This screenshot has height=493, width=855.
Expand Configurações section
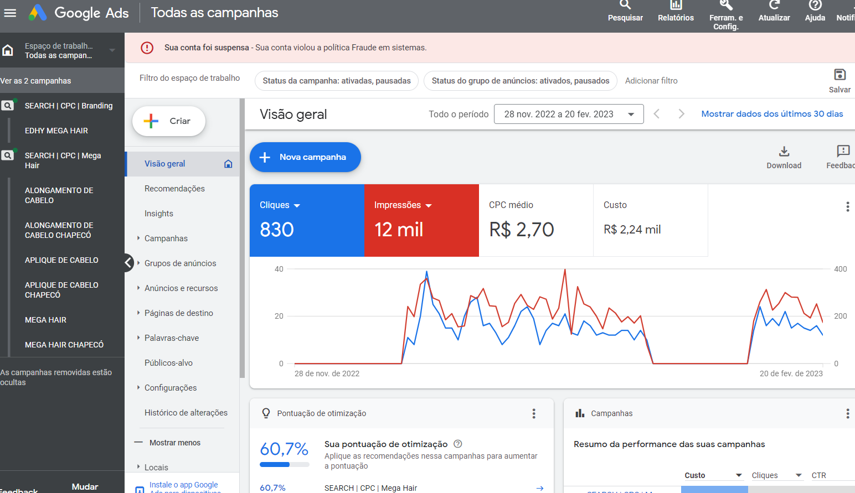[138, 387]
